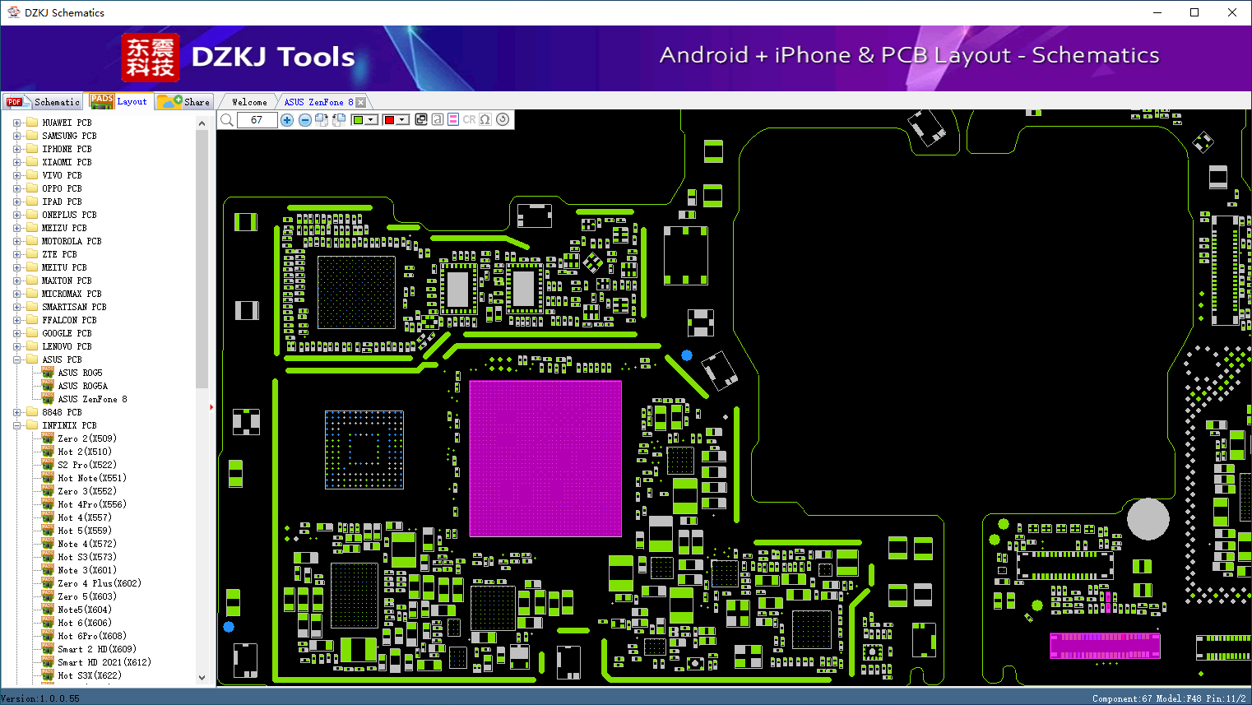Click the first rotate-board icon after zoom out
This screenshot has width=1252, height=705.
click(x=322, y=120)
